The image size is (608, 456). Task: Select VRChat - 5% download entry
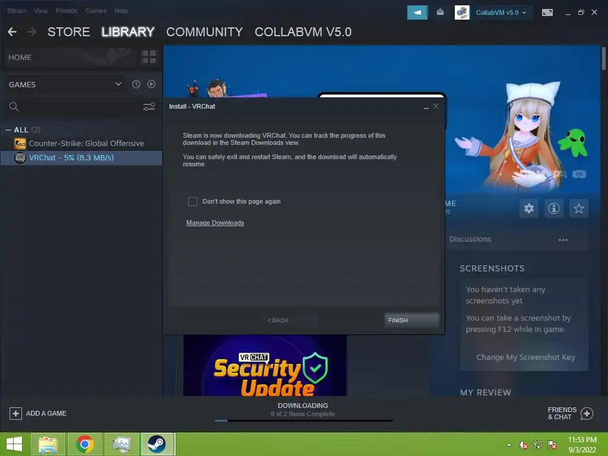click(81, 158)
